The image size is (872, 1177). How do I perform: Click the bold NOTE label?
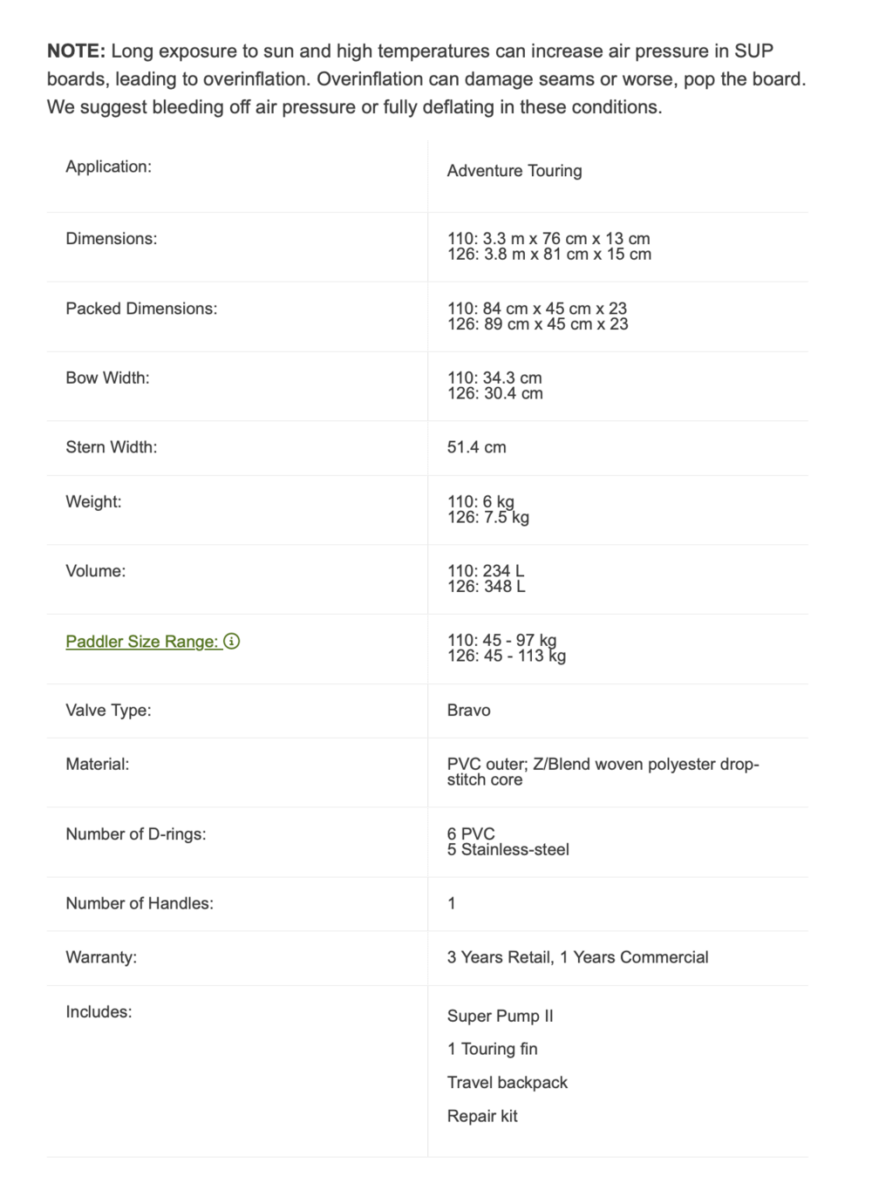76,51
